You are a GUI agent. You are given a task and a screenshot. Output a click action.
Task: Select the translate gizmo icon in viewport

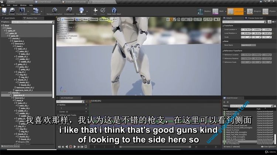[x=168, y=20]
